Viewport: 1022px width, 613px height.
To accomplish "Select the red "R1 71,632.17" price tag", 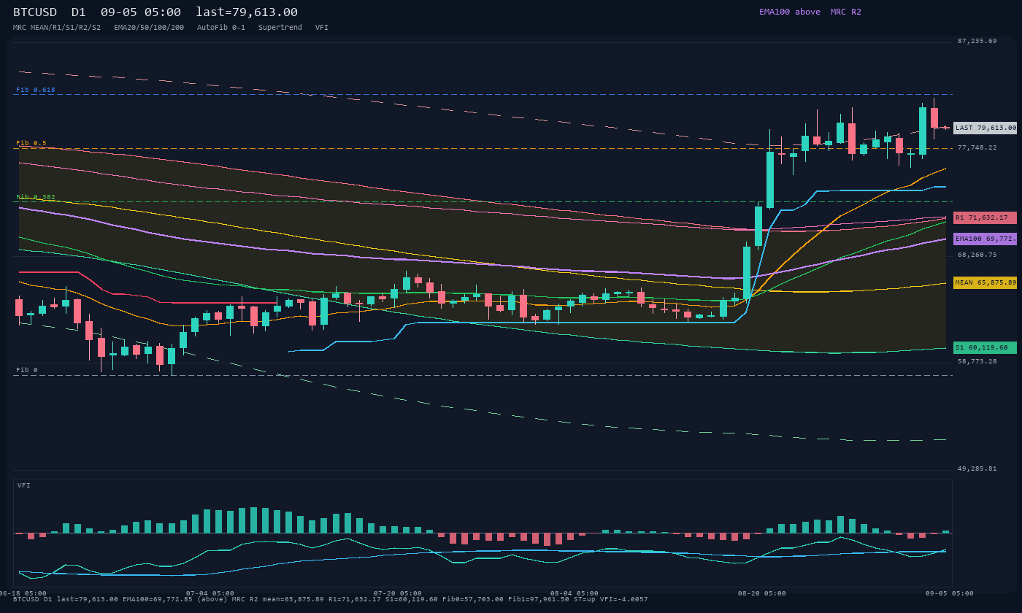I will [x=985, y=217].
